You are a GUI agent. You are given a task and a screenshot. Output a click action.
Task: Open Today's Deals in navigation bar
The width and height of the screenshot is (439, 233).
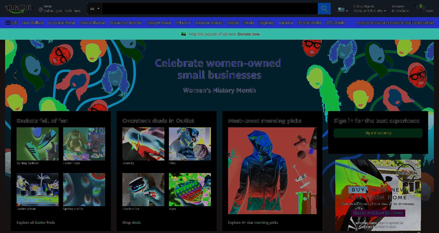[x=159, y=23]
